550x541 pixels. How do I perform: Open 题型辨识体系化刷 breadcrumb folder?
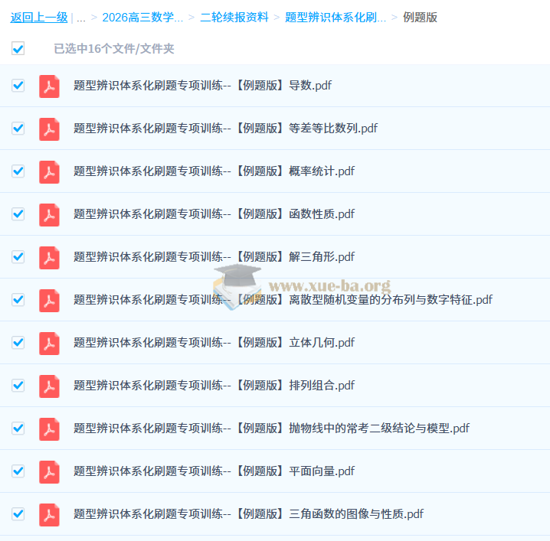pyautogui.click(x=335, y=18)
